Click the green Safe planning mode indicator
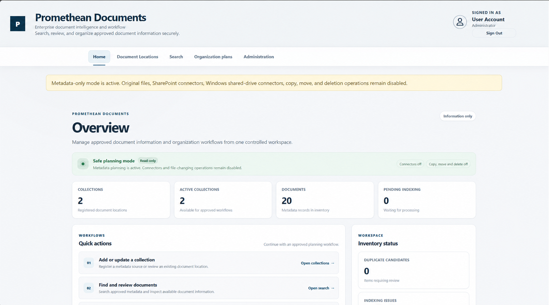This screenshot has width=549, height=305. [x=83, y=164]
